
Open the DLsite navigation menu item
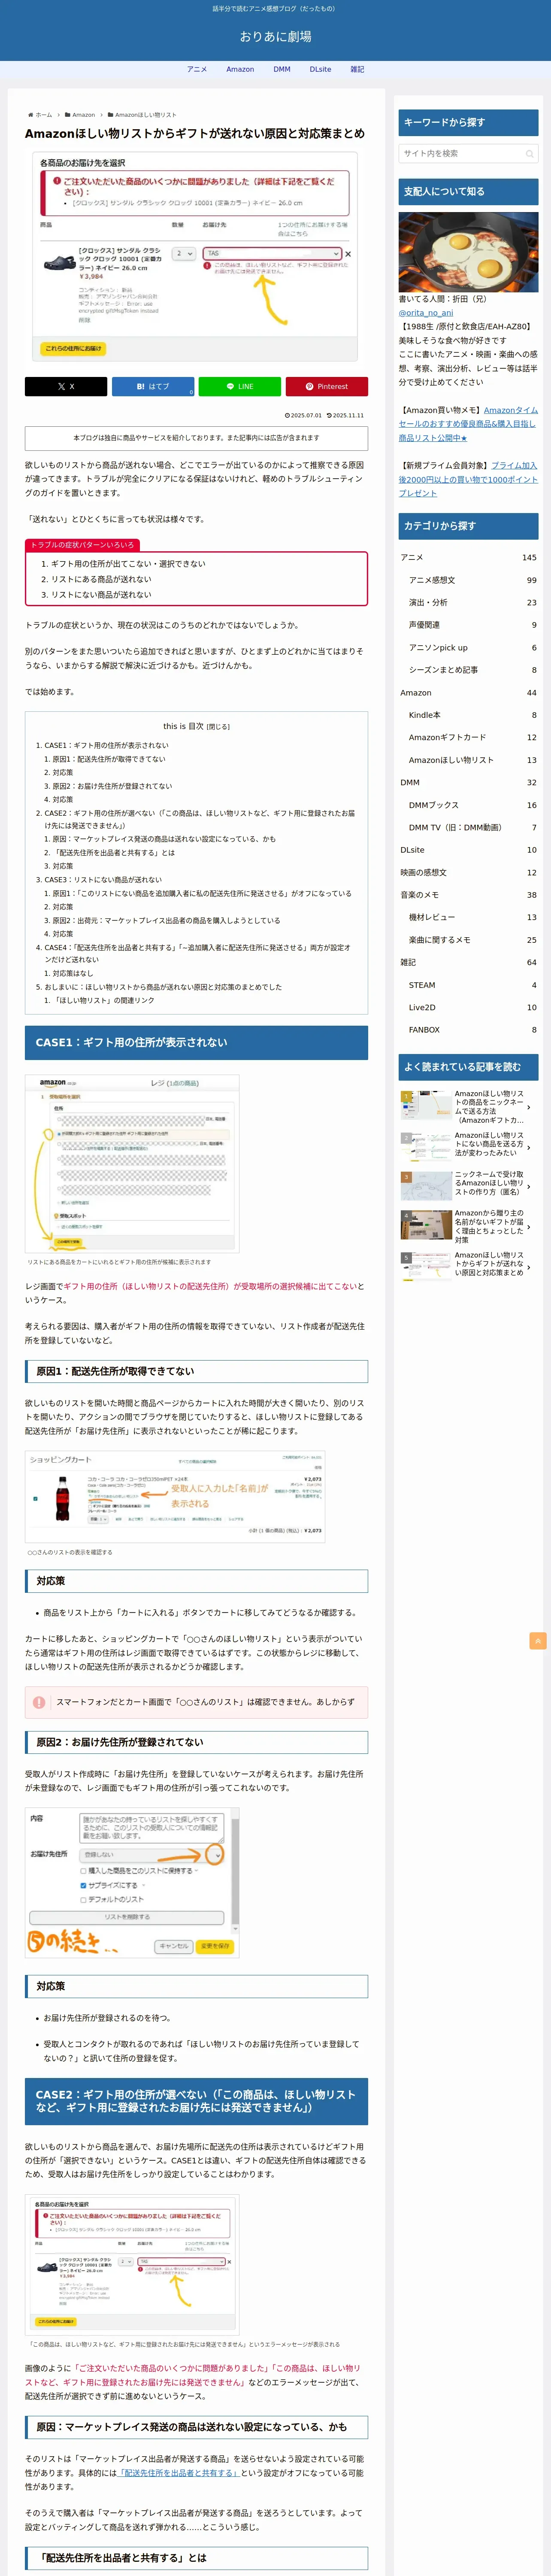[320, 69]
